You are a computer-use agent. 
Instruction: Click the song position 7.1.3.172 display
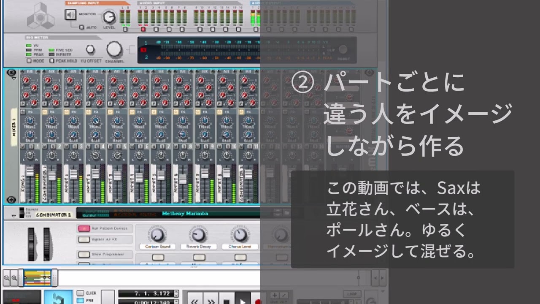tap(146, 293)
